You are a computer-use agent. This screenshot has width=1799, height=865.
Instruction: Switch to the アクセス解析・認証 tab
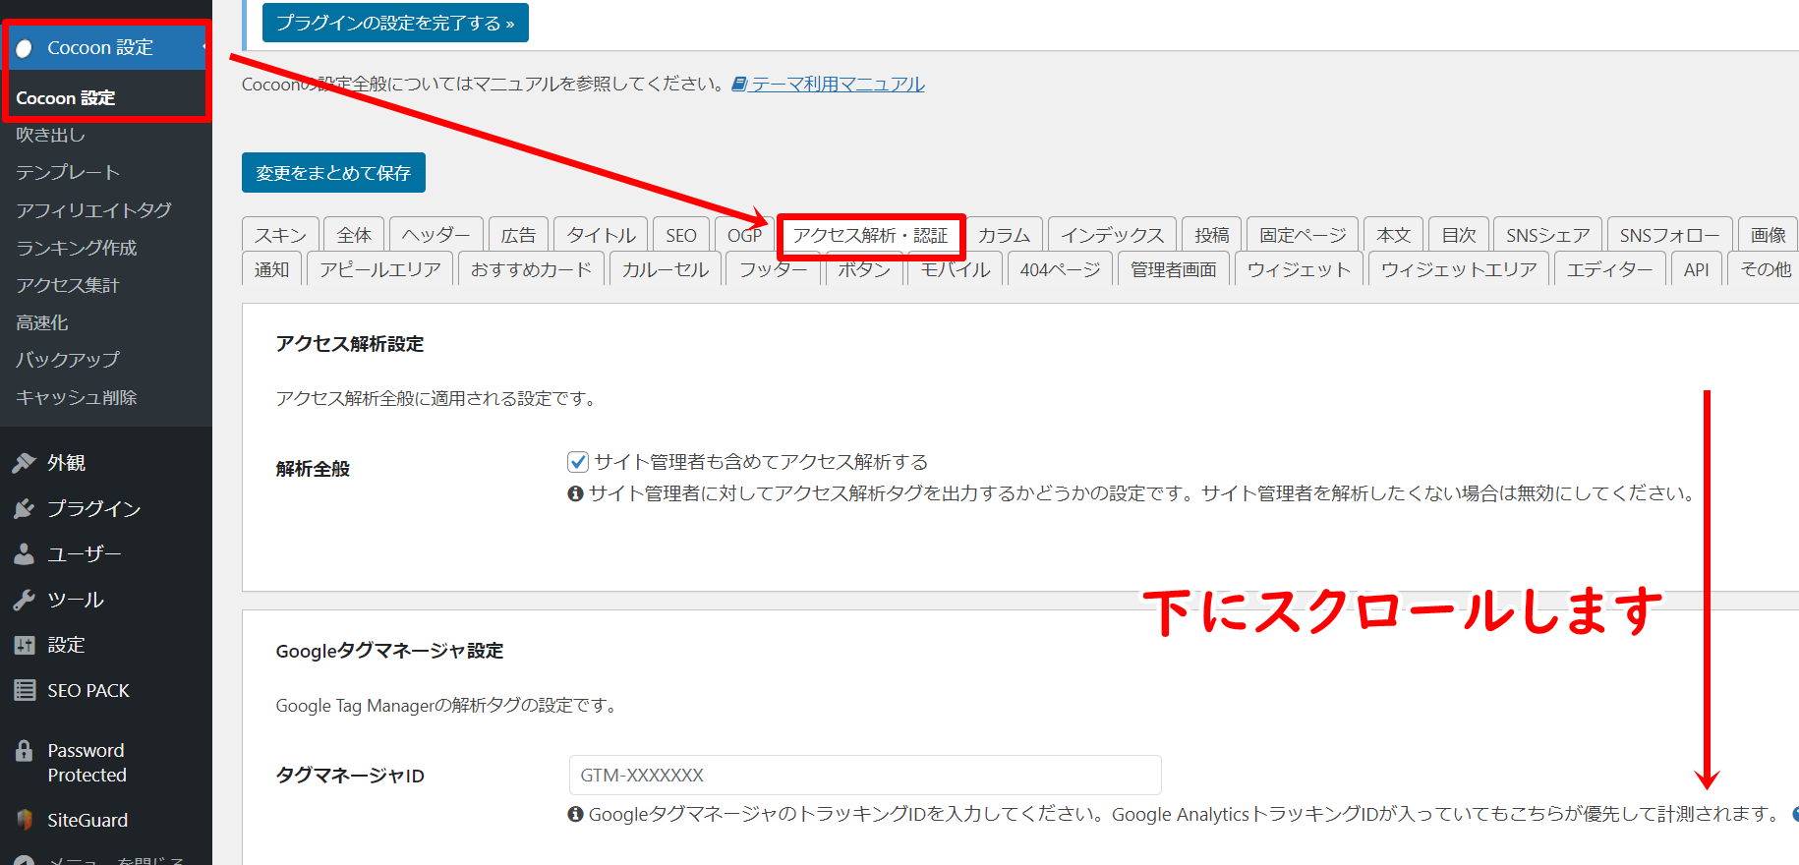click(x=870, y=236)
